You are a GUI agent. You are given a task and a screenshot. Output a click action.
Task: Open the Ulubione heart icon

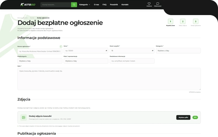pyautogui.click(x=149, y=4)
